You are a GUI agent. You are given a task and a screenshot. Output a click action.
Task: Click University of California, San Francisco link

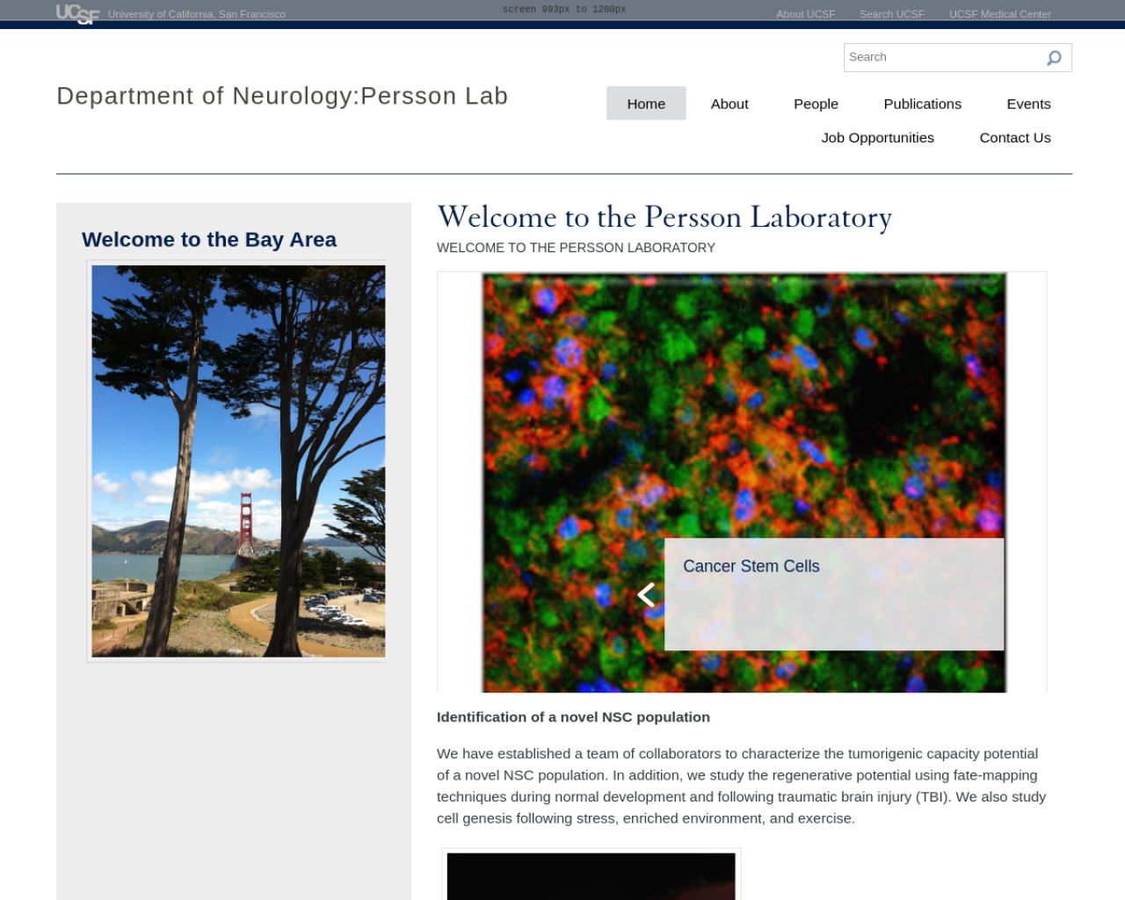[197, 14]
